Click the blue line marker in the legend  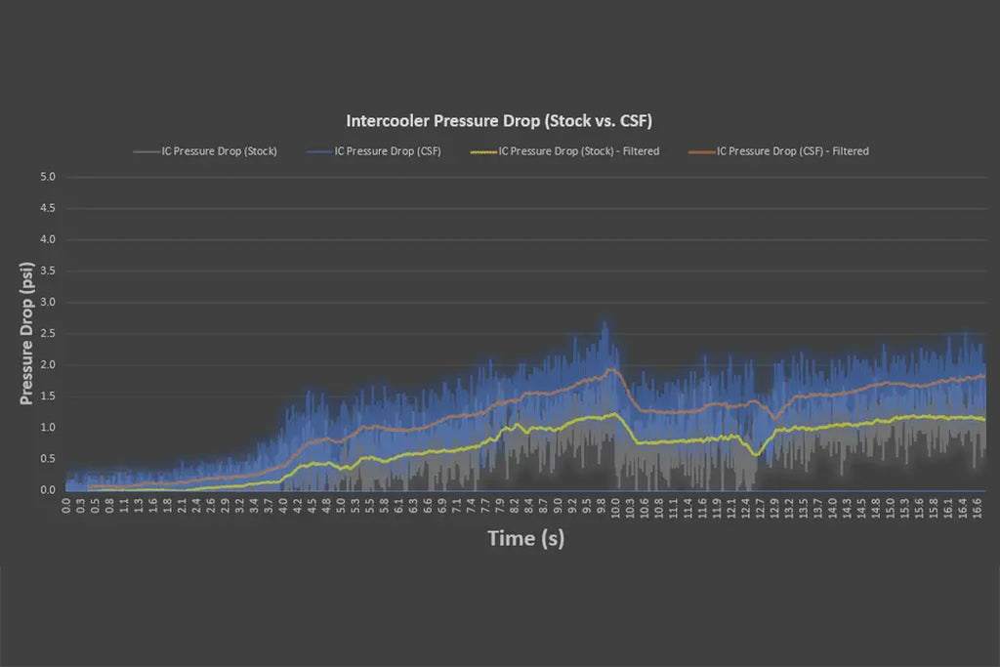pos(317,152)
